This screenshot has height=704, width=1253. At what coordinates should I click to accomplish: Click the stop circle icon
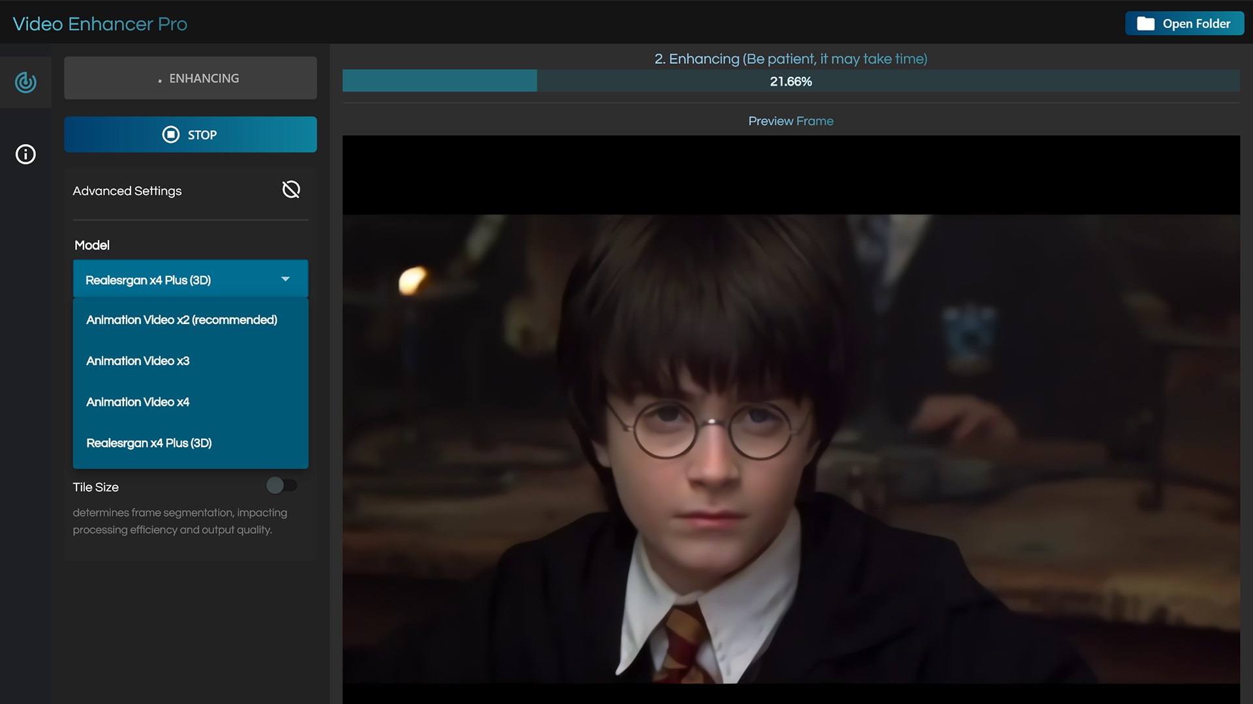[x=170, y=135]
